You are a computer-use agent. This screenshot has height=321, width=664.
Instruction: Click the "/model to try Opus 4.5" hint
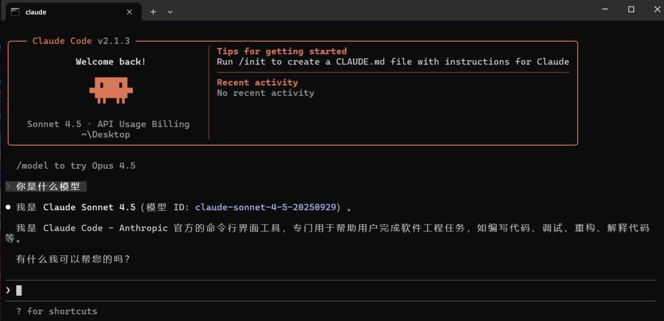point(76,165)
